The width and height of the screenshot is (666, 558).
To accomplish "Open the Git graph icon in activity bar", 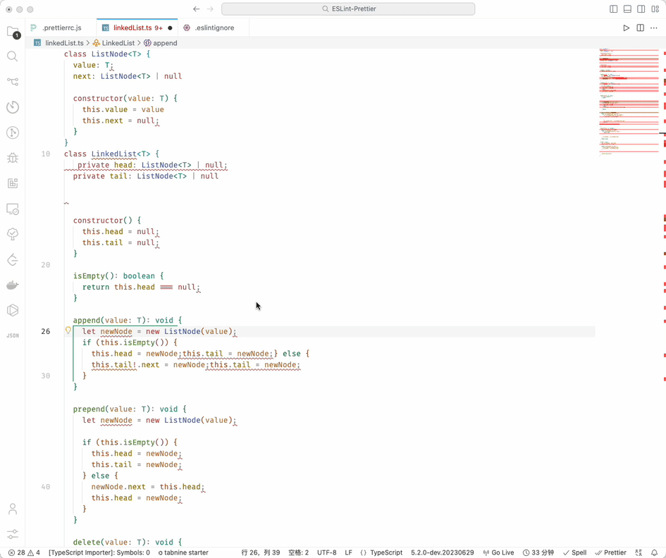I will (13, 132).
